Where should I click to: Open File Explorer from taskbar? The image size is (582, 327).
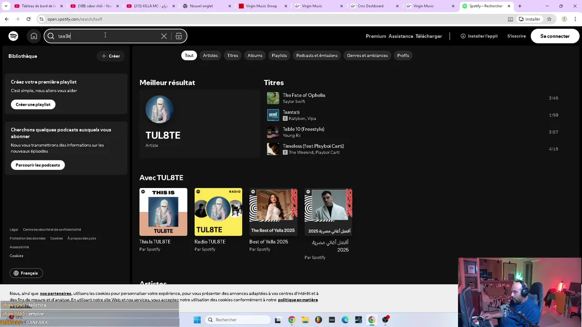click(x=305, y=320)
